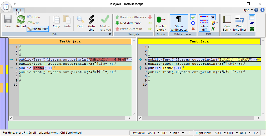Open Left View ASCII encoding dropdown

tap(154, 133)
